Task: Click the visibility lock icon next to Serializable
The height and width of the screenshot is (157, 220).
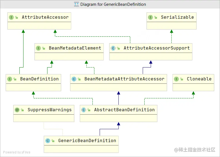Action: point(156,18)
